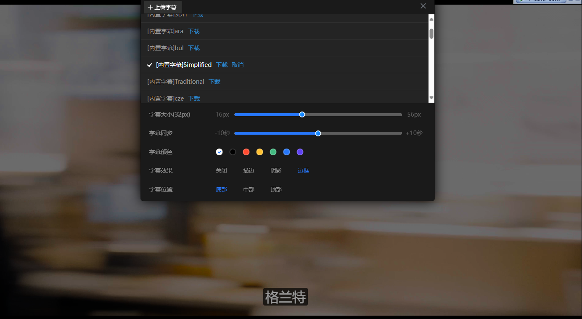Download the cze built-in subtitle
The height and width of the screenshot is (319, 582).
click(194, 98)
